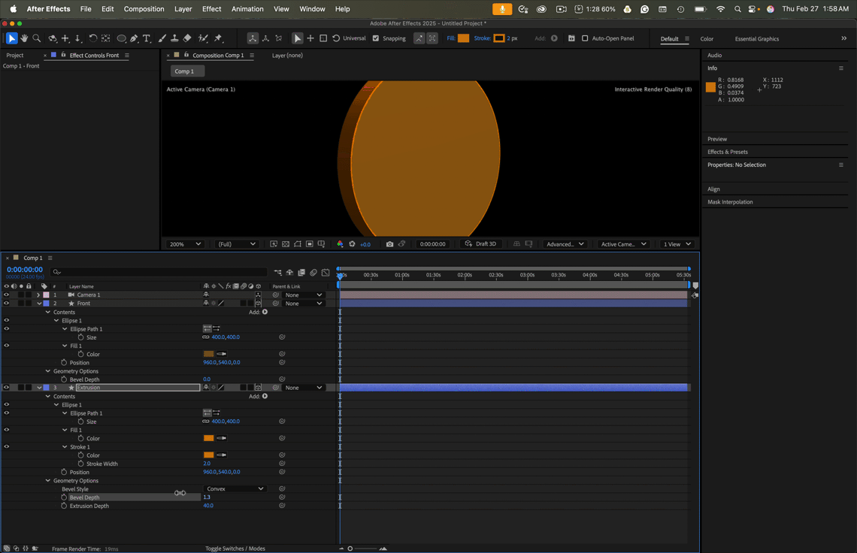The image size is (857, 553).
Task: Choose the Horizontal Type tool
Action: [x=147, y=38]
